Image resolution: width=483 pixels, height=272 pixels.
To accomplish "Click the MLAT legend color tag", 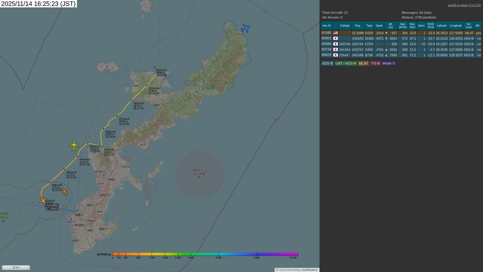I will [x=363, y=63].
